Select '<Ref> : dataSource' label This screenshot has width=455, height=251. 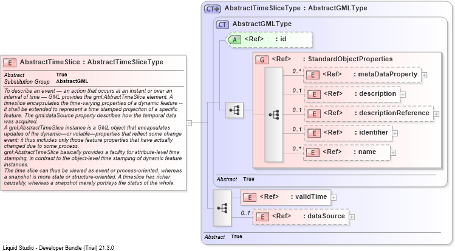pyautogui.click(x=308, y=216)
